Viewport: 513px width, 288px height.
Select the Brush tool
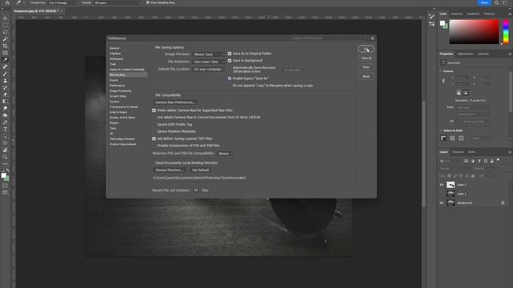(x=5, y=74)
